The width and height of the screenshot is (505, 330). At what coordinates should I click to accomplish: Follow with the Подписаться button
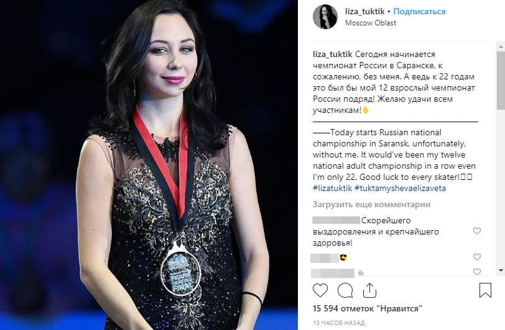pos(419,12)
